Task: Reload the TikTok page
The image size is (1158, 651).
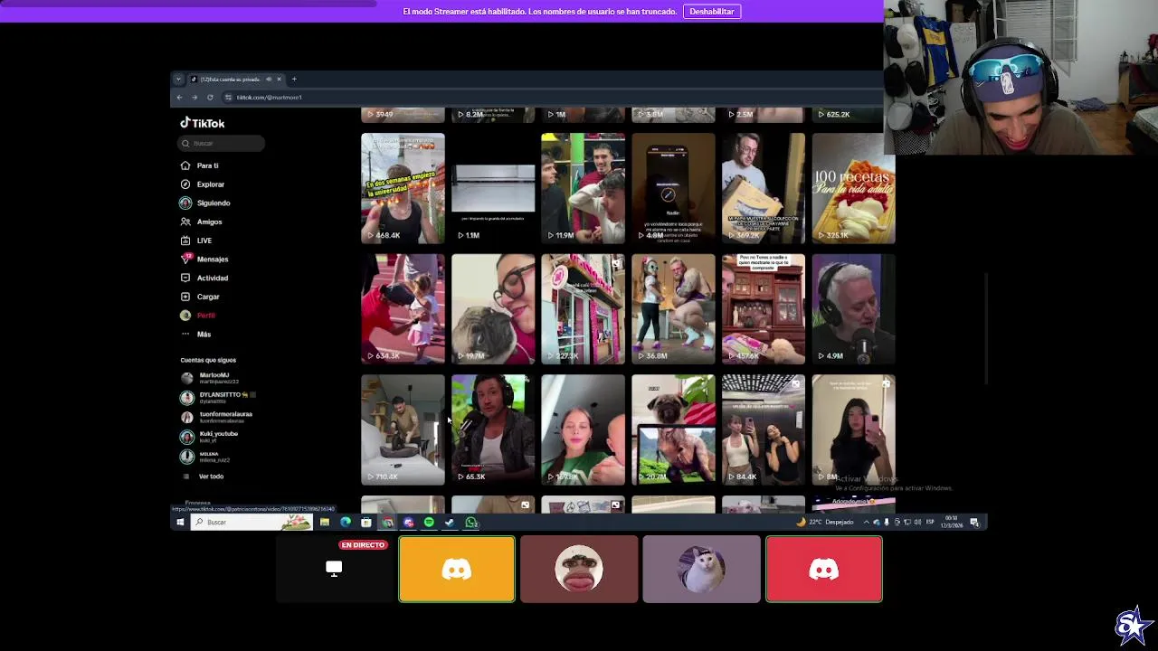Action: pos(210,97)
